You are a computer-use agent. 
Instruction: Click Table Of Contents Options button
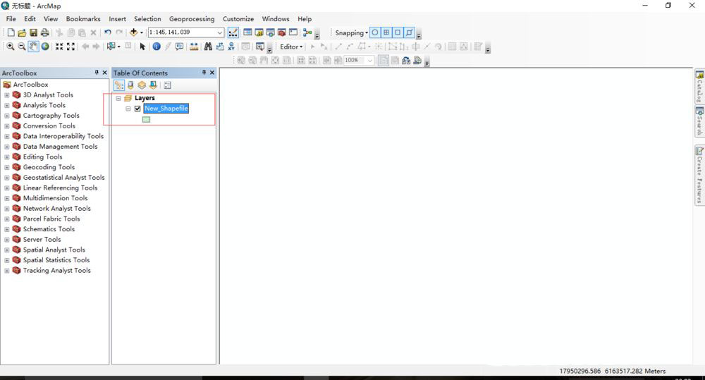point(167,85)
